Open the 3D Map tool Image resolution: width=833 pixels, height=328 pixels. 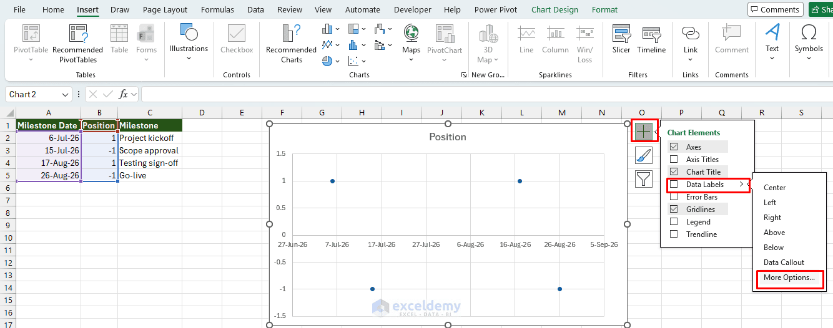(x=488, y=43)
